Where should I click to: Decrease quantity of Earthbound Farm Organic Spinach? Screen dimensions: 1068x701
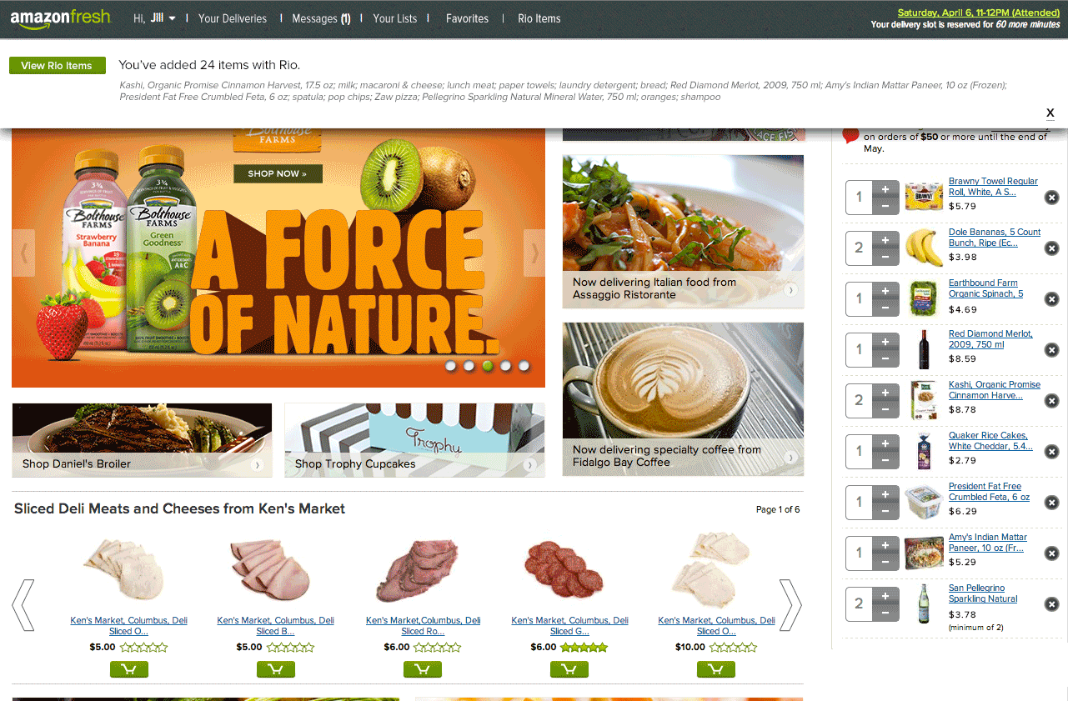[x=885, y=308]
